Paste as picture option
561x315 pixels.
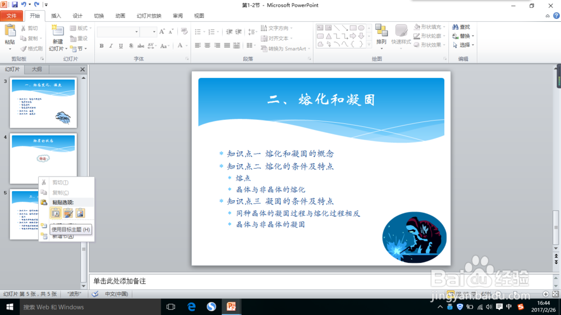coord(80,213)
